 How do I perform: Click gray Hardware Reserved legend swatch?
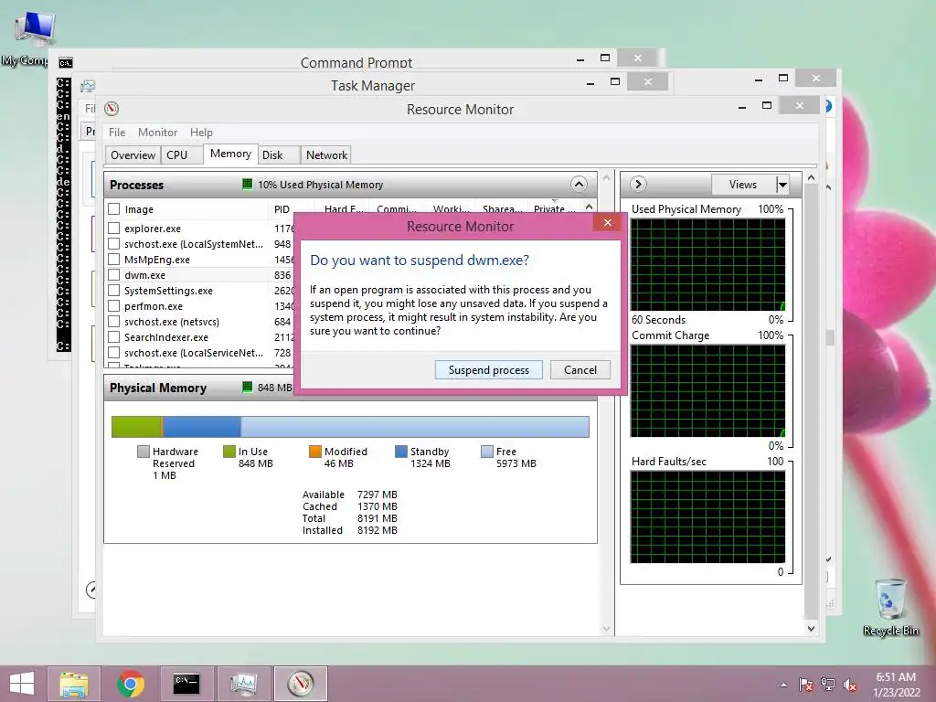(144, 452)
